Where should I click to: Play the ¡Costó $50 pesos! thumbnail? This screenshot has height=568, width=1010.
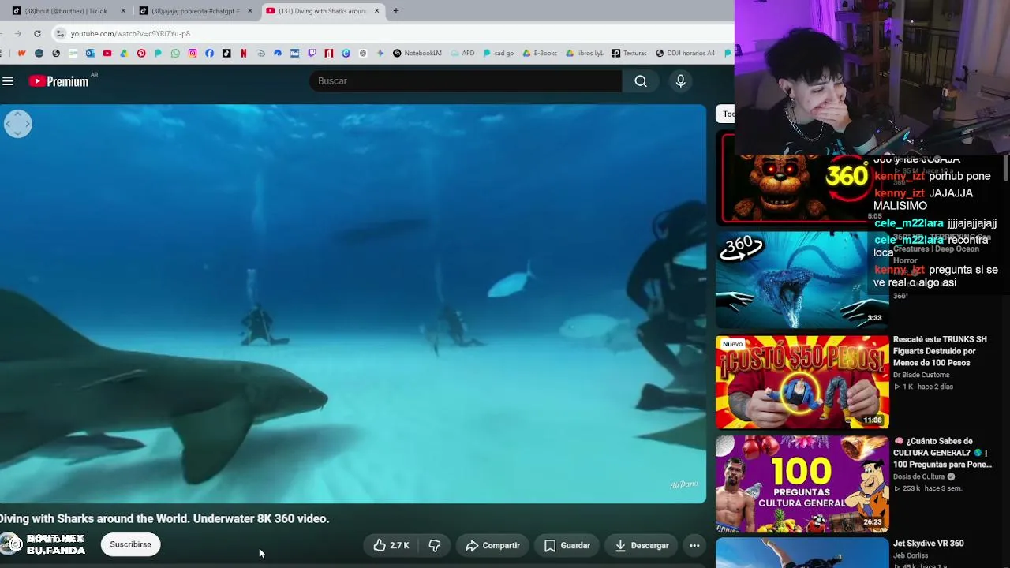click(x=802, y=382)
